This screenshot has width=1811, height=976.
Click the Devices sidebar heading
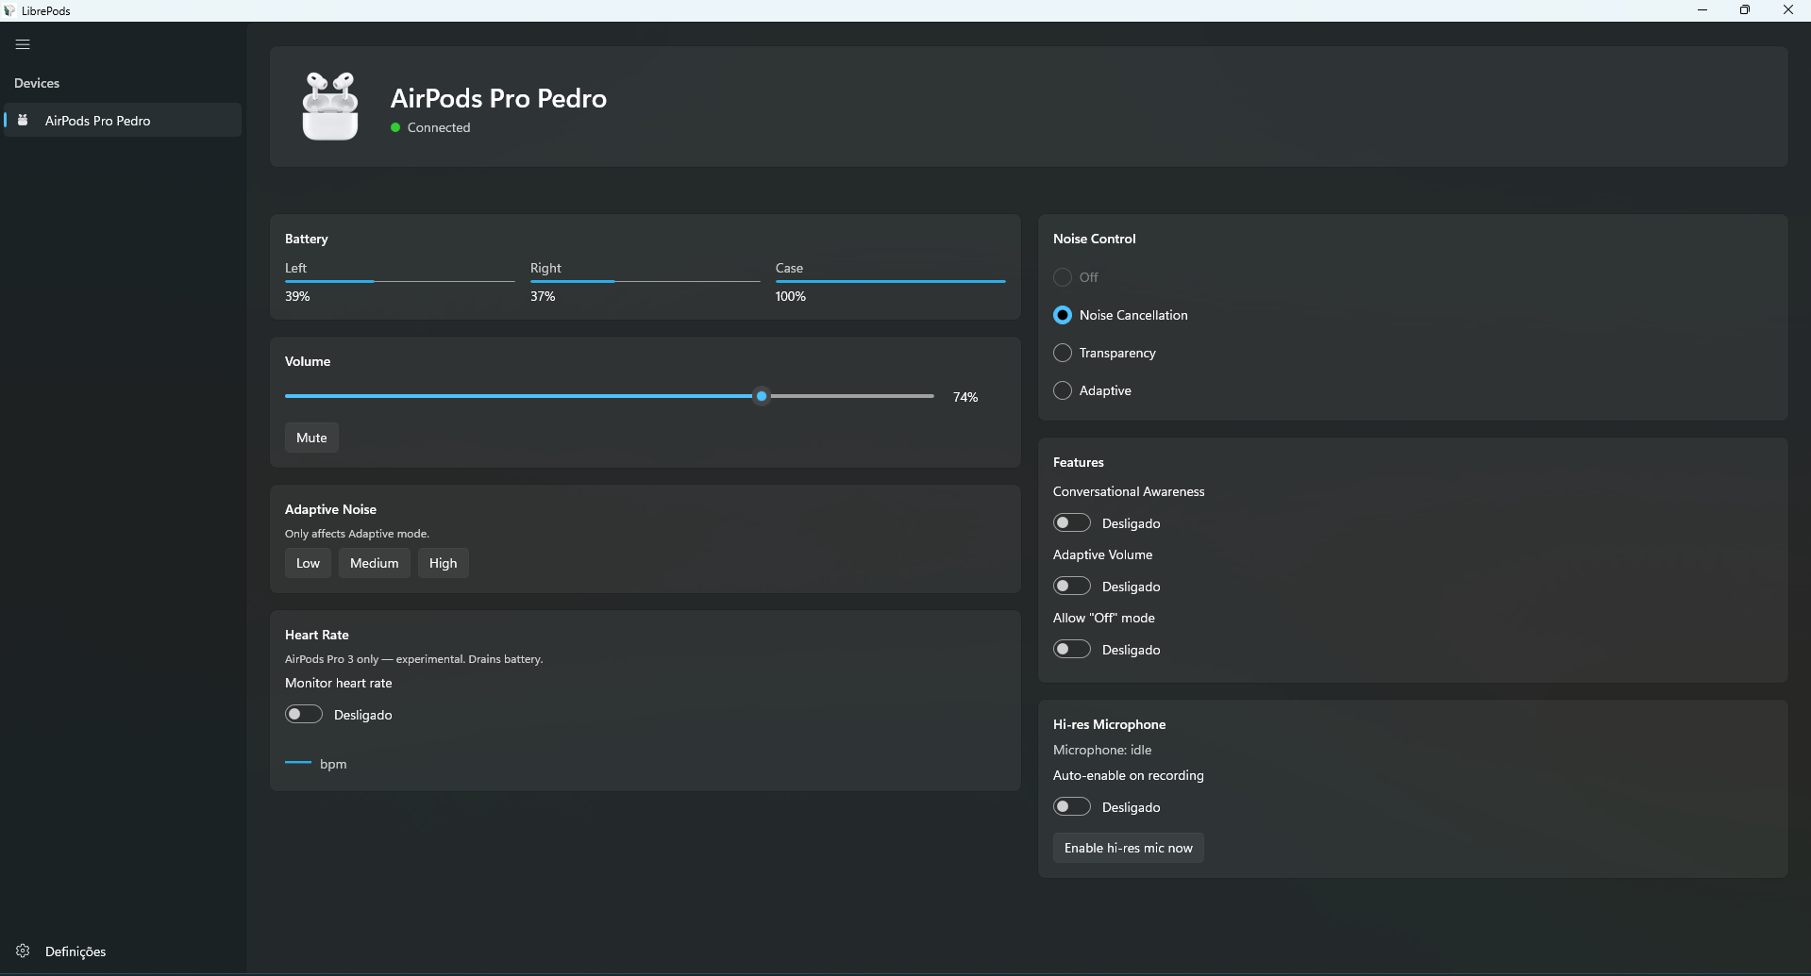tap(37, 83)
